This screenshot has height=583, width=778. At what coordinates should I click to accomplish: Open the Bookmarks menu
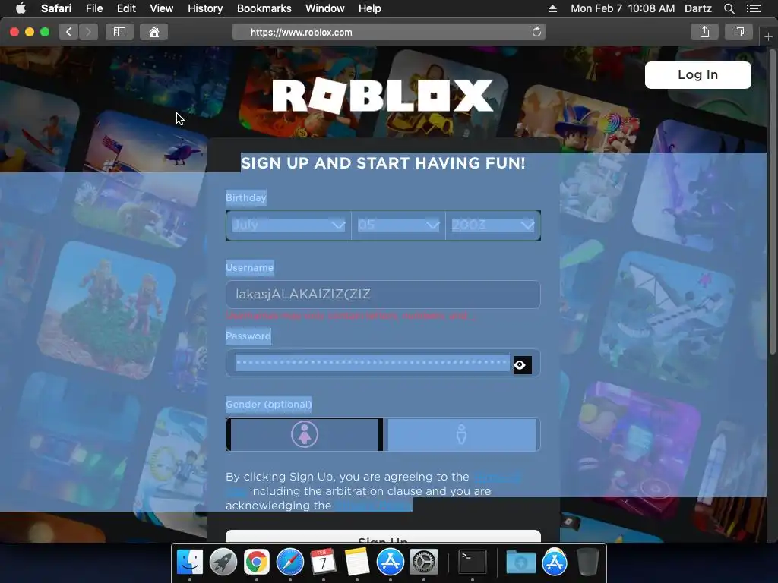tap(264, 8)
